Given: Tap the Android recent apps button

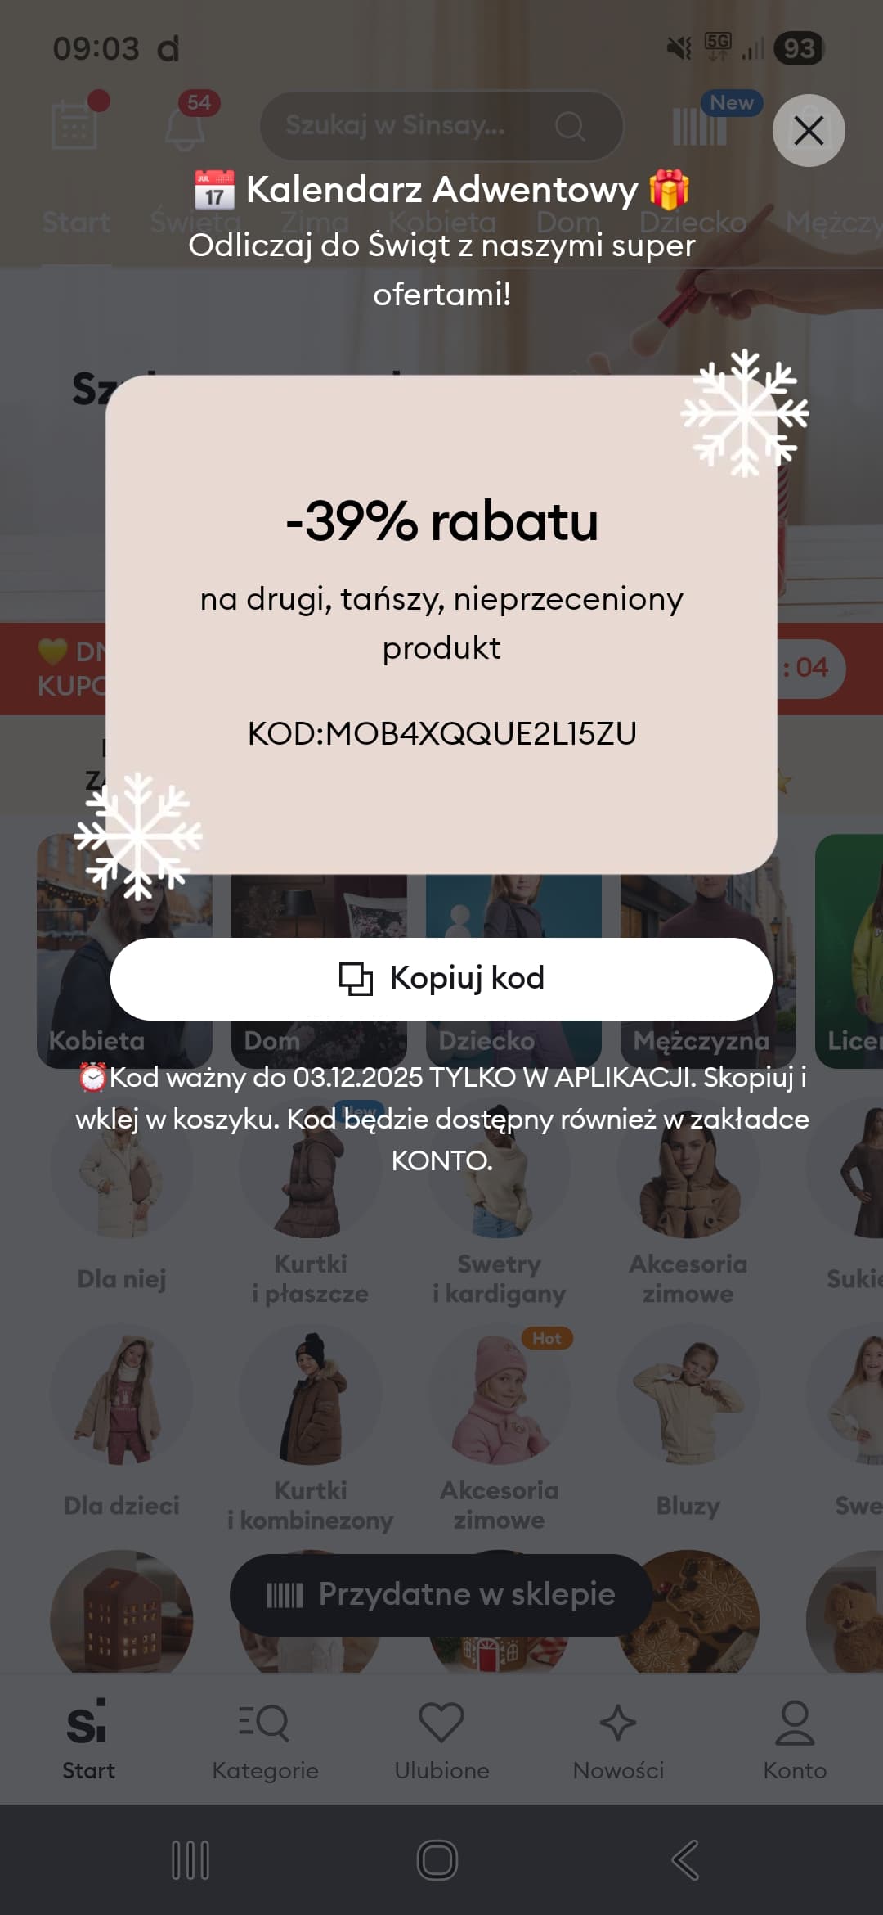Looking at the screenshot, I should tap(190, 1859).
